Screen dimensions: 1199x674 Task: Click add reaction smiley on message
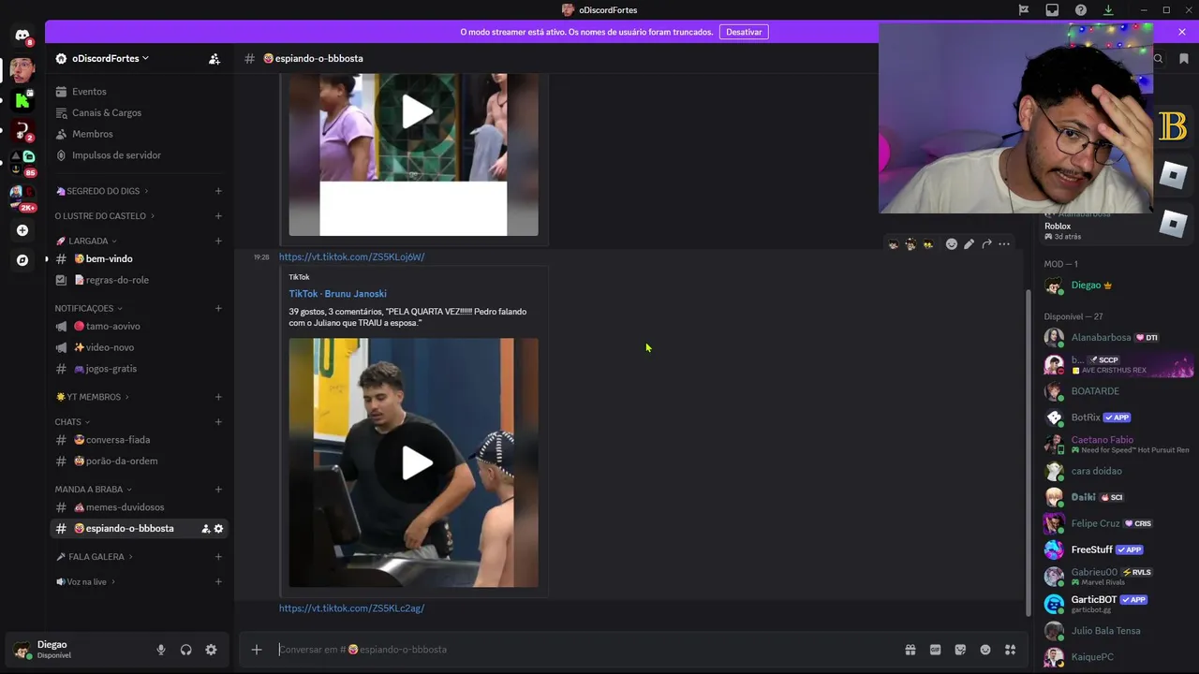[x=952, y=244]
